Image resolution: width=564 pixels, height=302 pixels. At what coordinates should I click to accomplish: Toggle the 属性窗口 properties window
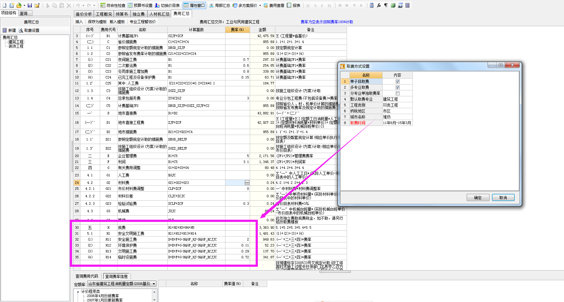194,5
